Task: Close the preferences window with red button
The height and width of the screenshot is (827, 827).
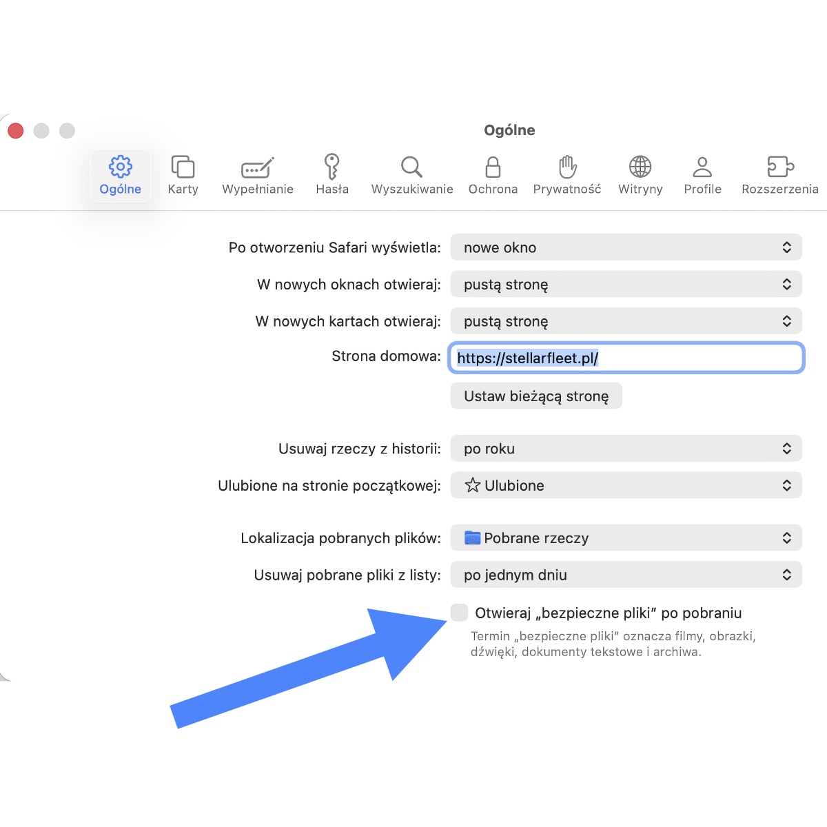Action: point(16,130)
